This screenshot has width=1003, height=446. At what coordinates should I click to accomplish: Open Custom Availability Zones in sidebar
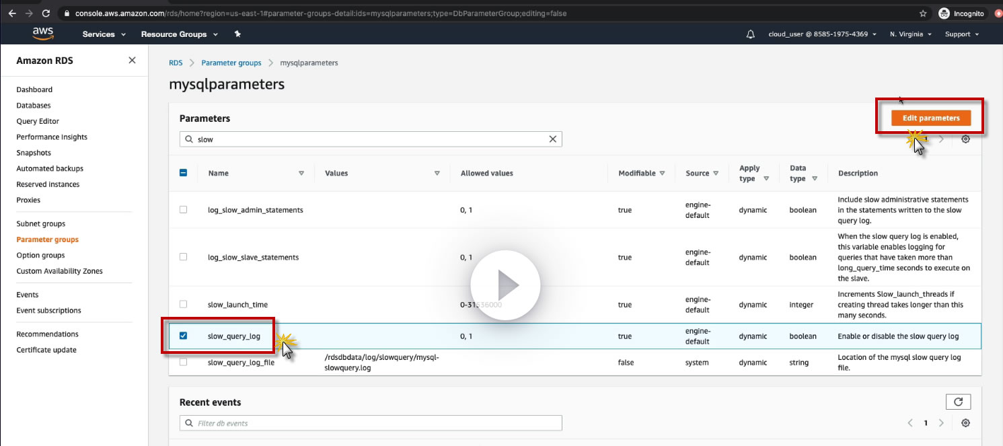click(x=59, y=271)
